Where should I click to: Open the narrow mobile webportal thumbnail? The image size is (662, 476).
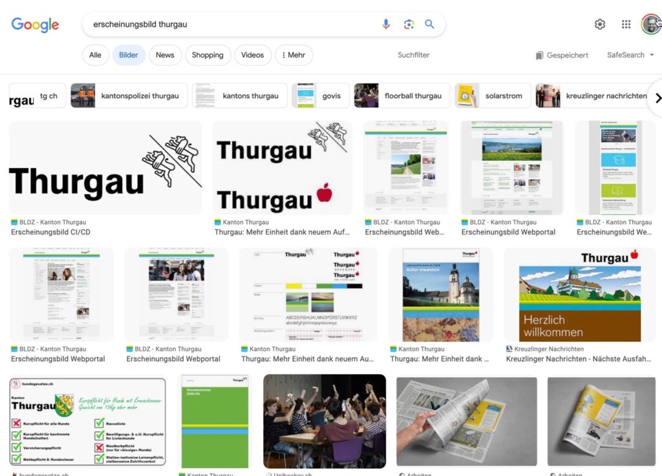[615, 167]
